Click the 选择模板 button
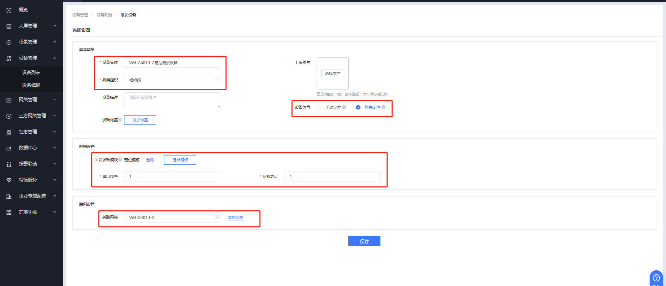This screenshot has width=666, height=286. point(180,160)
